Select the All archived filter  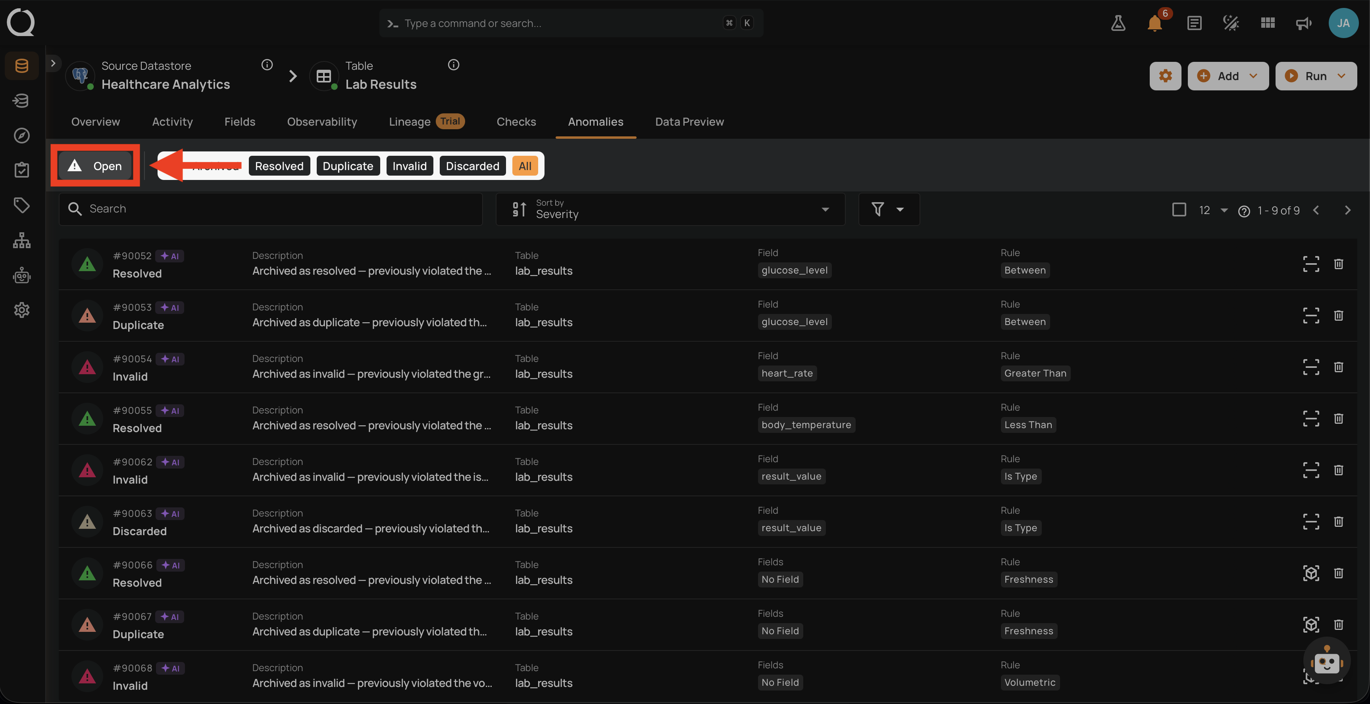pyautogui.click(x=525, y=166)
